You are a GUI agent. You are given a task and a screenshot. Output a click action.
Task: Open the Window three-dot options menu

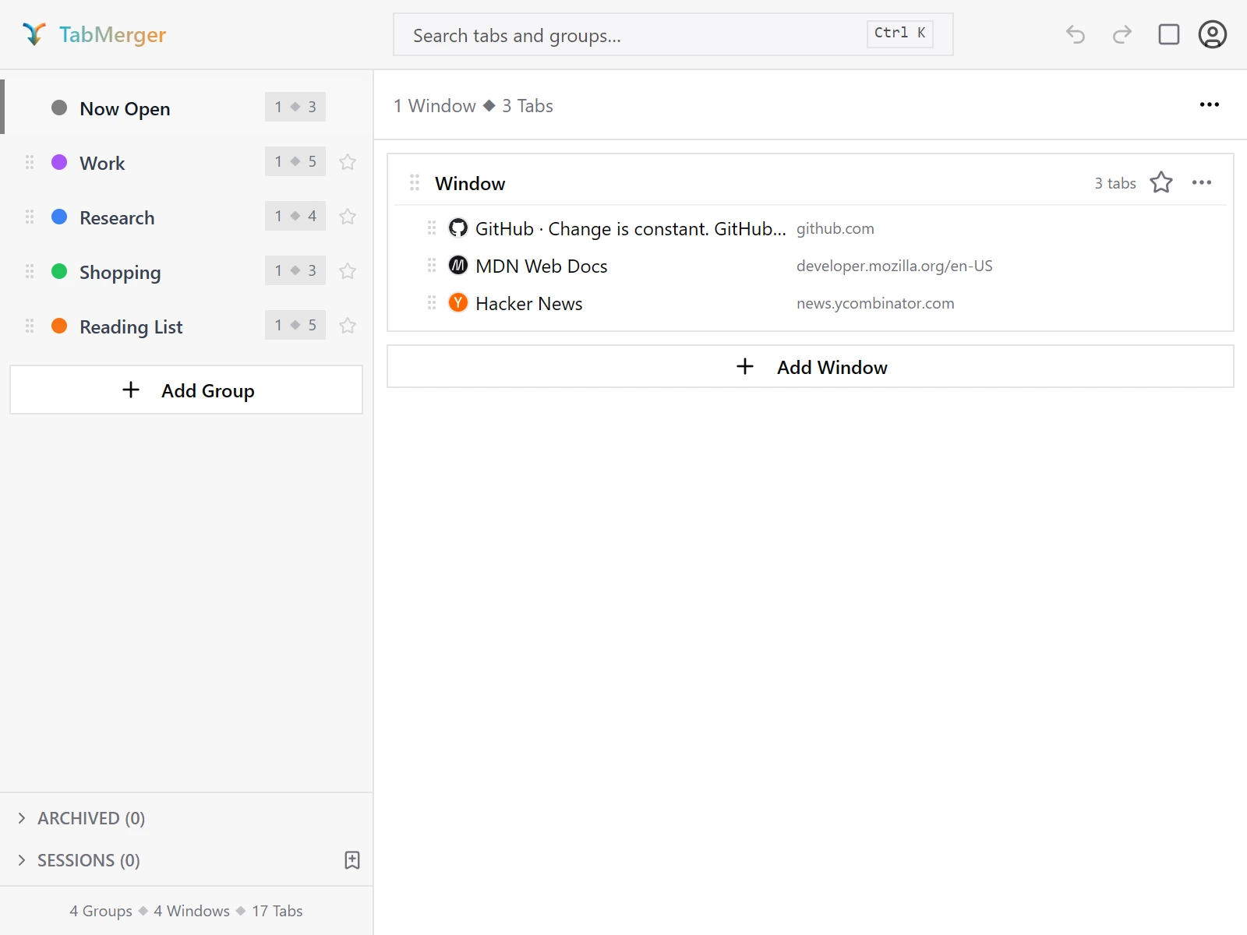(x=1202, y=182)
